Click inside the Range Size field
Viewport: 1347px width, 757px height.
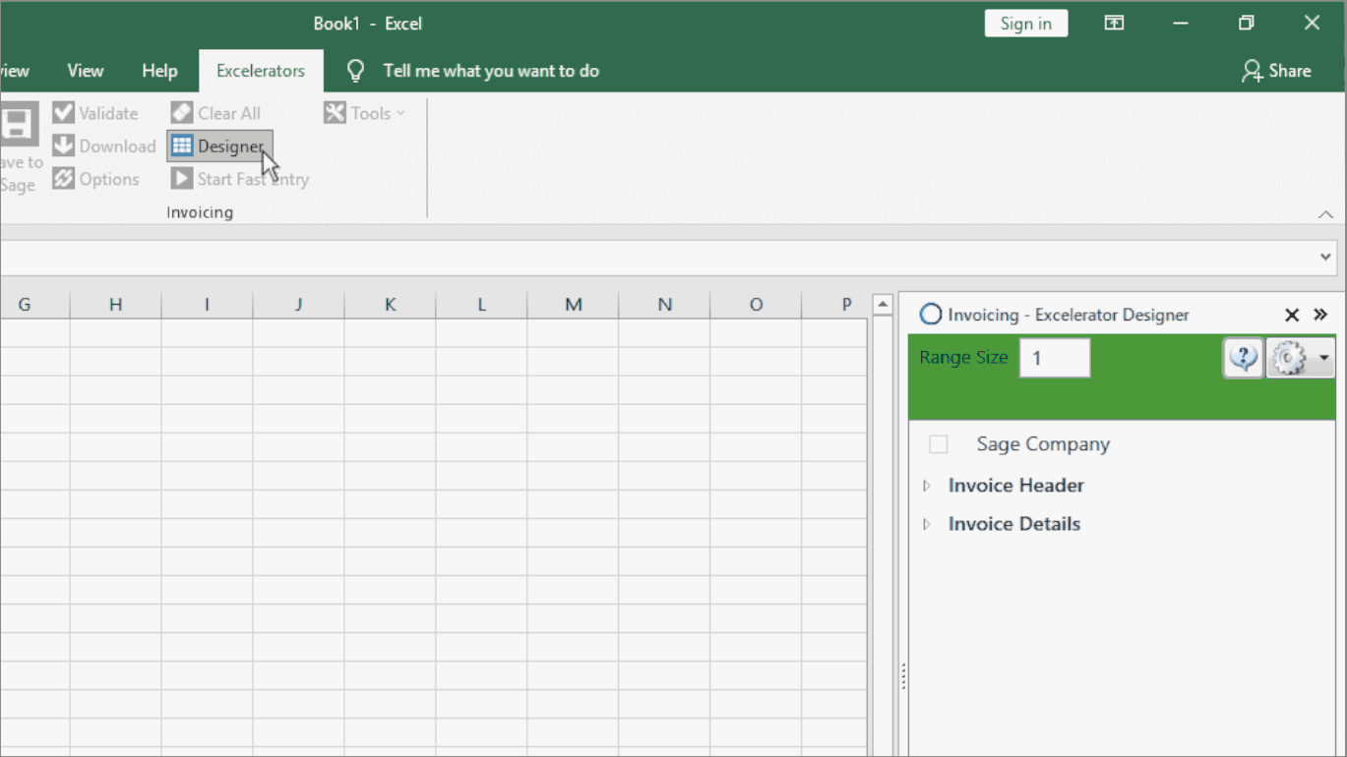(x=1054, y=357)
